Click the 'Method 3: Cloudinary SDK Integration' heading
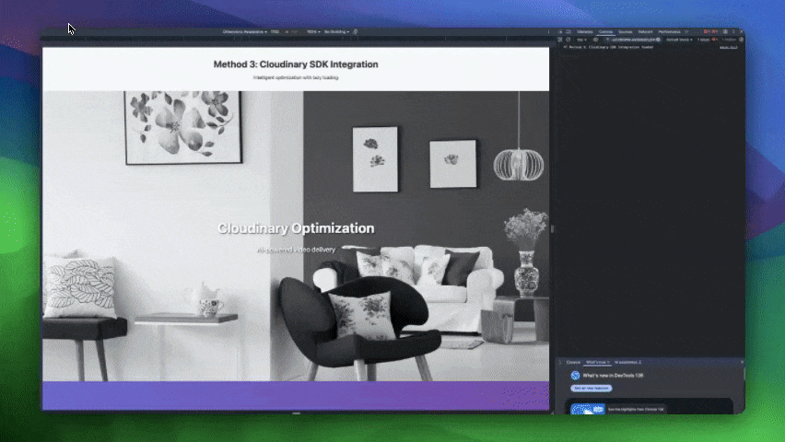This screenshot has width=785, height=442. click(296, 64)
